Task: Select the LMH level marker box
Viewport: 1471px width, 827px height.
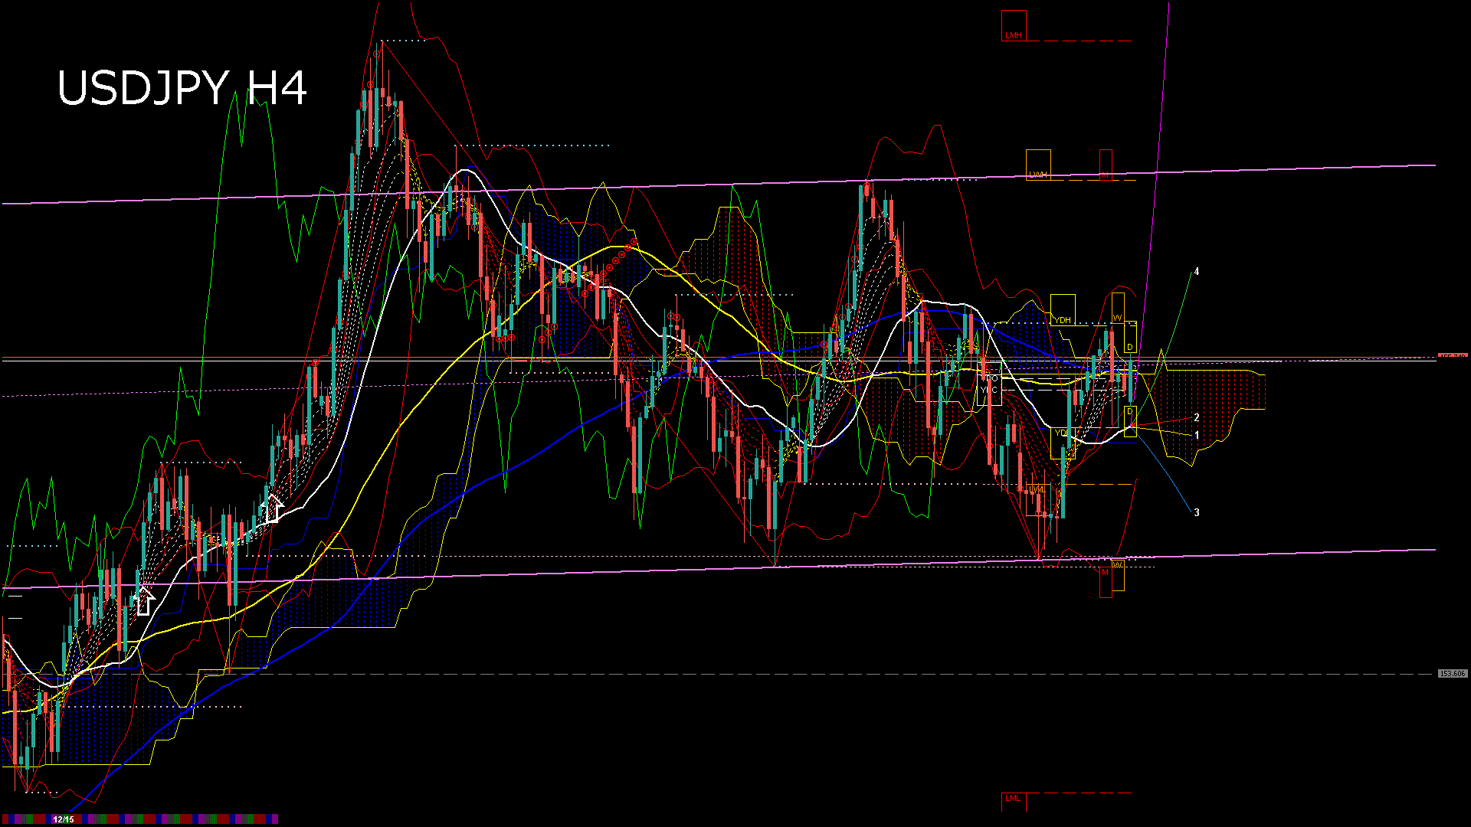Action: pos(1014,25)
